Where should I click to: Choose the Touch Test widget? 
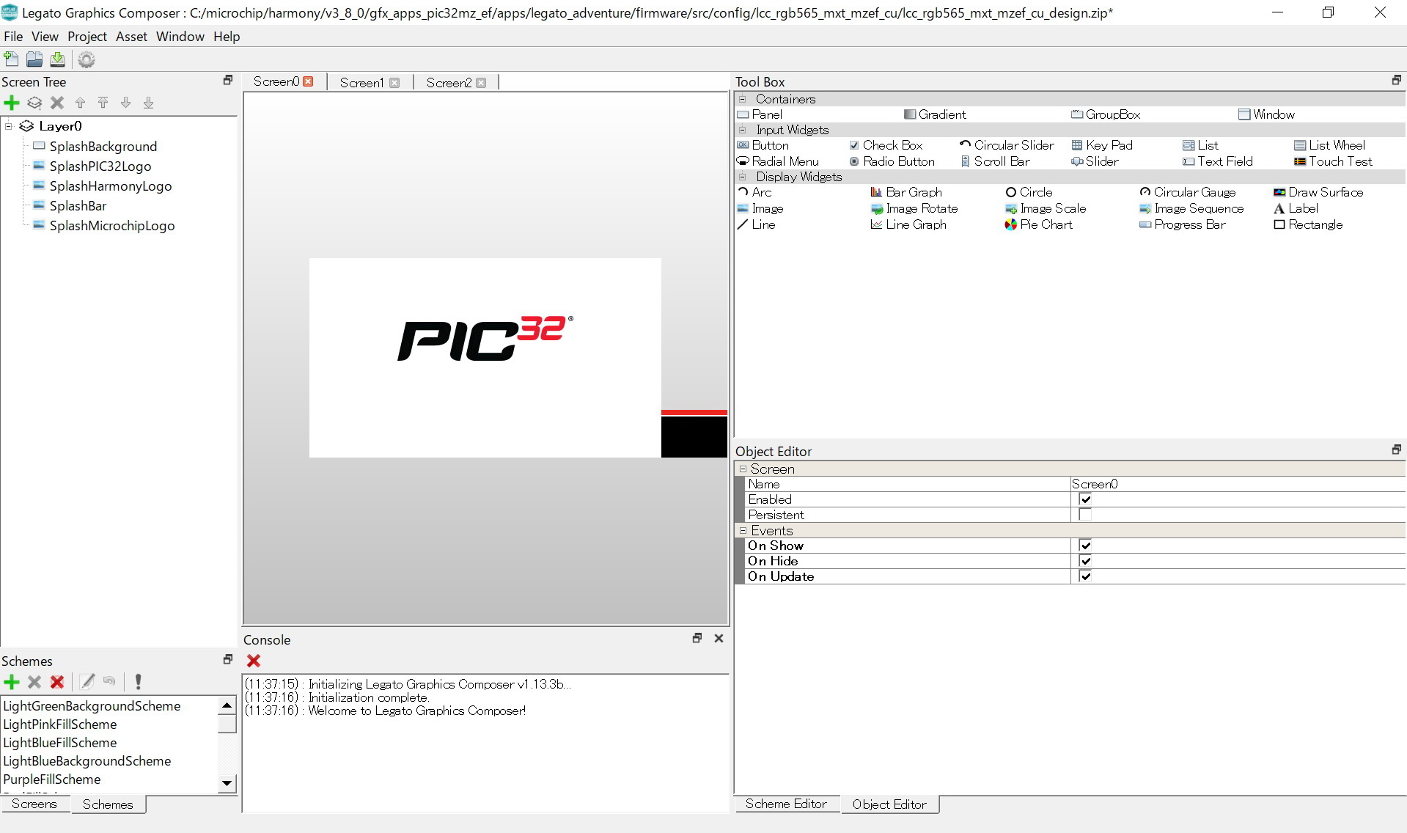pyautogui.click(x=1333, y=161)
